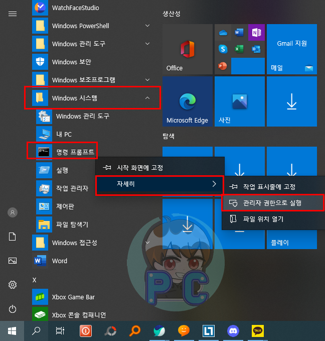
Task: Open Xbox Game Bar icon
Action: [x=40, y=297]
